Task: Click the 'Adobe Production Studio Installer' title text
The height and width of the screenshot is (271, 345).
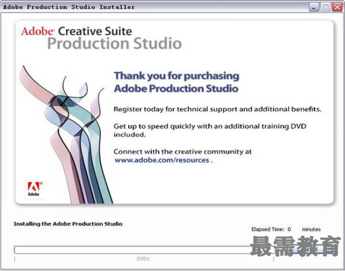Action: click(x=69, y=7)
